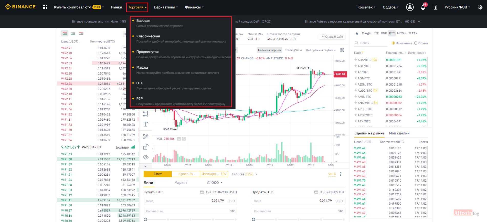Open the depth bars icon beside Больше
487x222 pixels.
coord(133,147)
